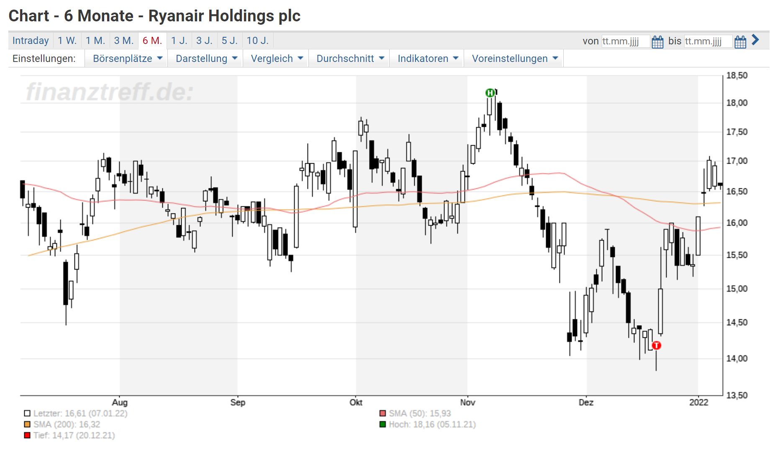Expand the Vergleich dropdown
Screen dimensions: 775x452
[276, 59]
